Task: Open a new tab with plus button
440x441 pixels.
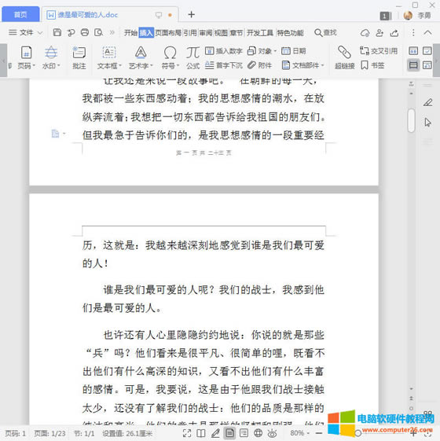Action: click(x=191, y=15)
